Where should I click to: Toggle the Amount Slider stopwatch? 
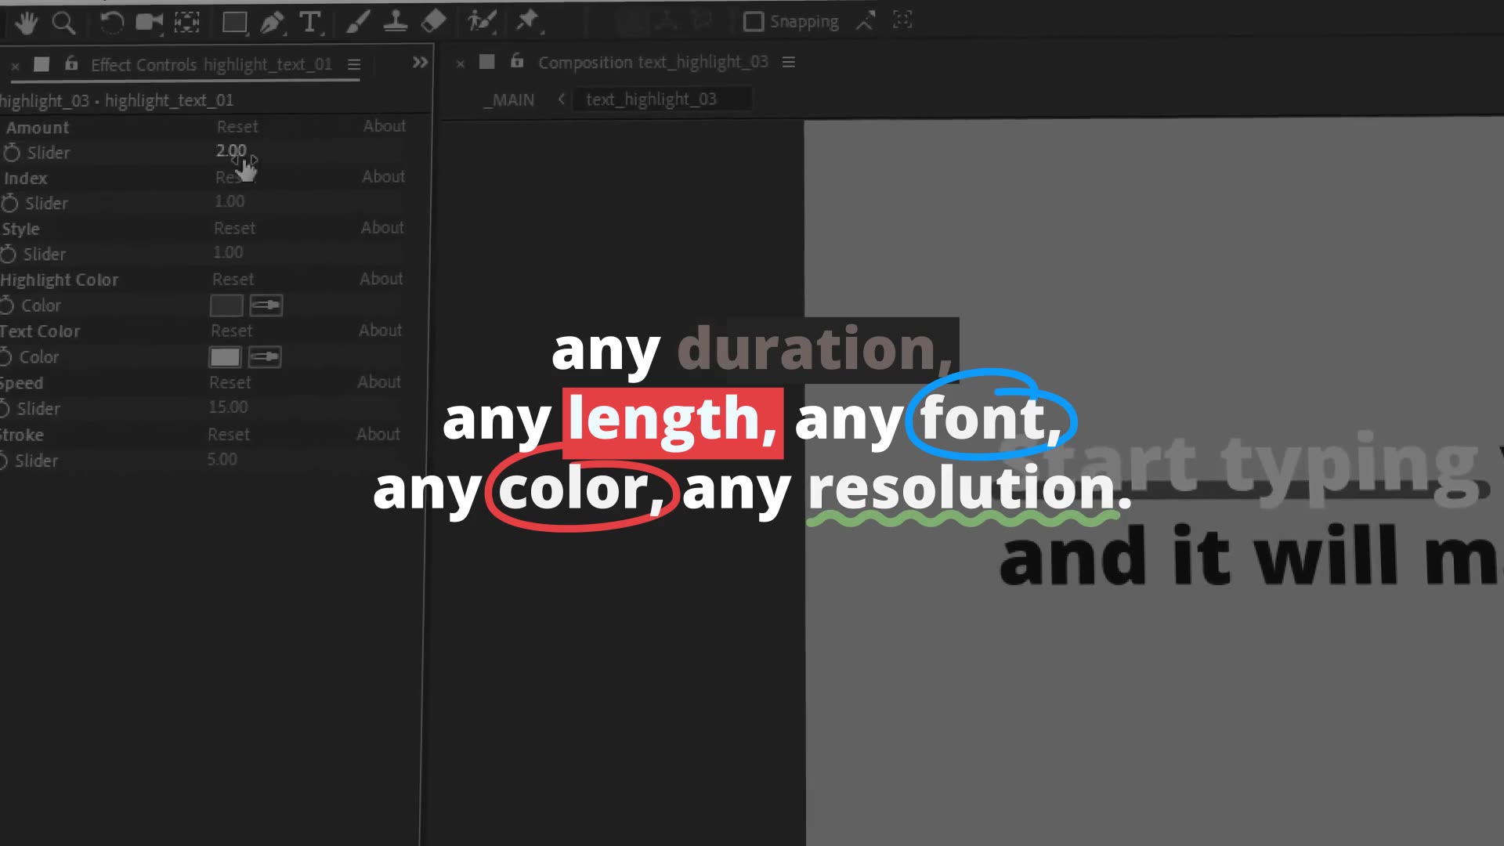[x=12, y=152]
